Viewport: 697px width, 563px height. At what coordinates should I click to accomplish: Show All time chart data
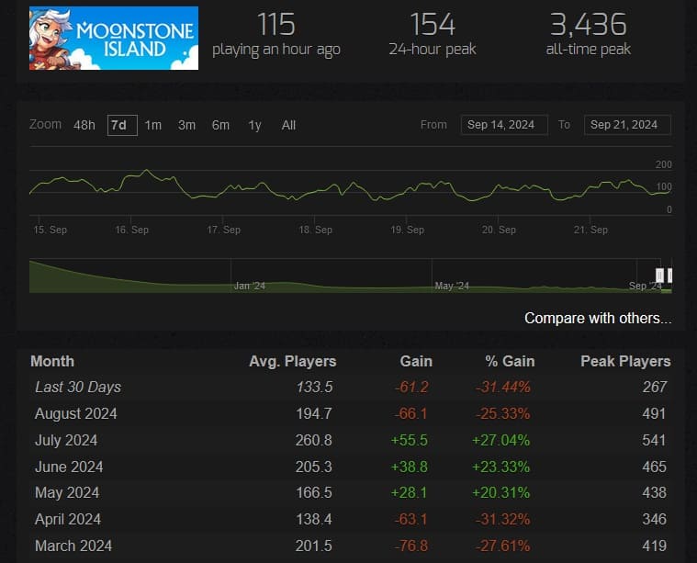tap(288, 125)
